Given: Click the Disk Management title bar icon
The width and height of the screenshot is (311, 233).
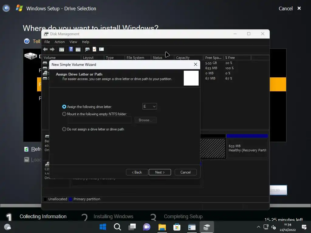Looking at the screenshot, I should (46, 34).
